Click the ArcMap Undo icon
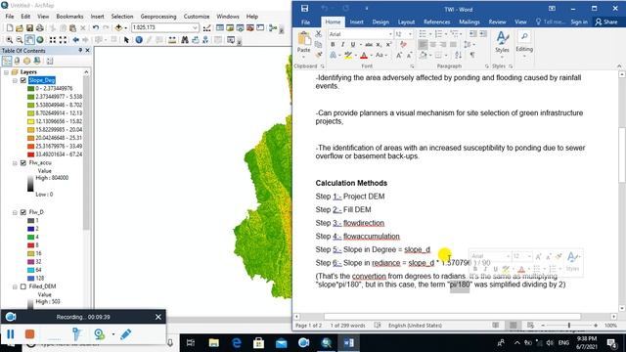626x352 pixels. tap(96, 28)
